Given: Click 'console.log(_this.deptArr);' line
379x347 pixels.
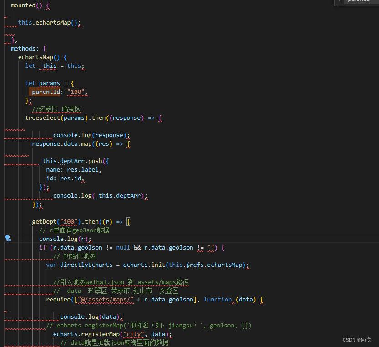Looking at the screenshot, I should 100,196.
